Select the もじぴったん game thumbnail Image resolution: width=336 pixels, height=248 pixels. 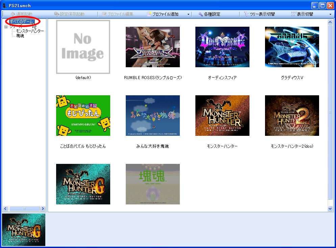[83, 116]
